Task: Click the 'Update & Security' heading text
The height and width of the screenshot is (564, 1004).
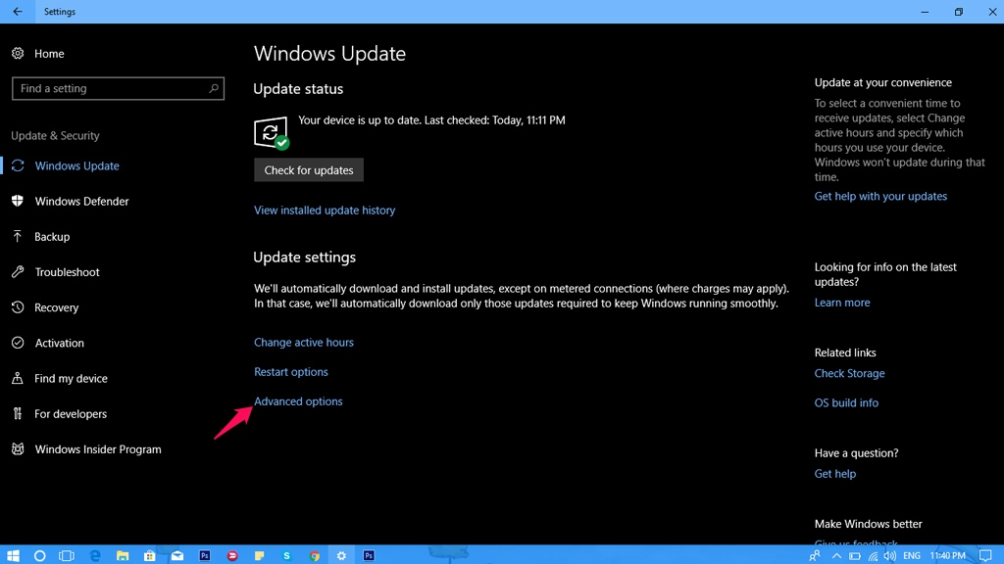Action: (55, 135)
